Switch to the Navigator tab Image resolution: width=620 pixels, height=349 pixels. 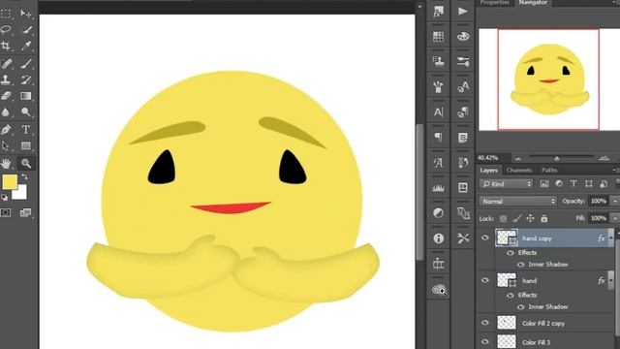[x=533, y=3]
